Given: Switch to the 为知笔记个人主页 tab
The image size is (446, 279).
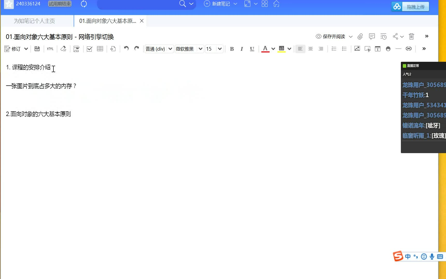Looking at the screenshot, I should (34, 21).
